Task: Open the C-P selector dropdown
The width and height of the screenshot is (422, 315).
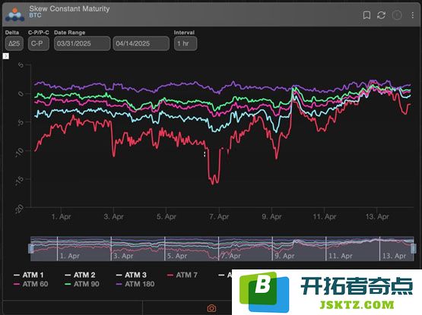Action: click(39, 43)
